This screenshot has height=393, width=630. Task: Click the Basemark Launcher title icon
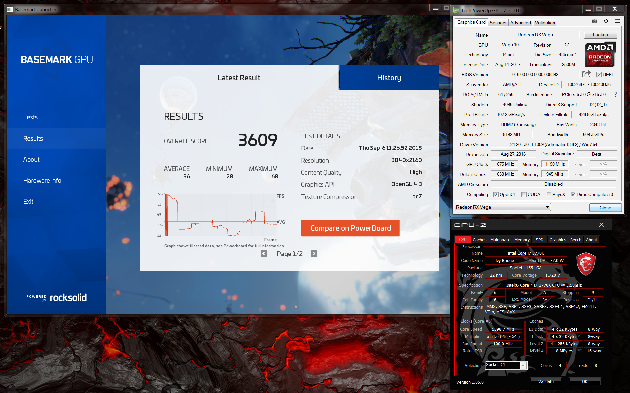pyautogui.click(x=10, y=9)
